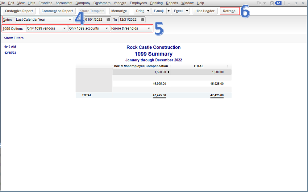Open calendar picker for From date 01/01/2022
Viewport: 308px width, 192px height.
click(x=108, y=19)
